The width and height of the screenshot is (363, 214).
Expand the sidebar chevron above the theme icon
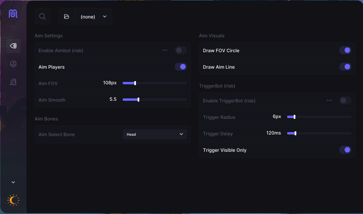point(13,182)
